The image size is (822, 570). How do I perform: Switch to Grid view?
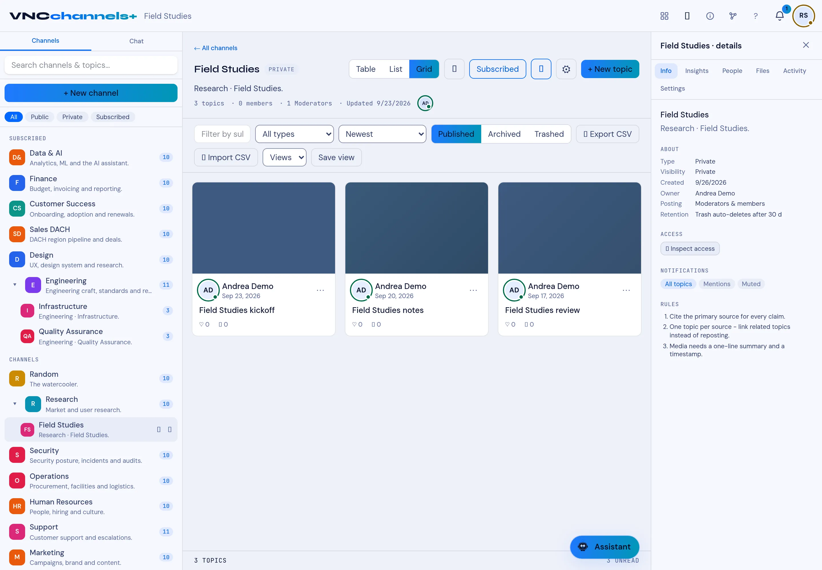(424, 69)
